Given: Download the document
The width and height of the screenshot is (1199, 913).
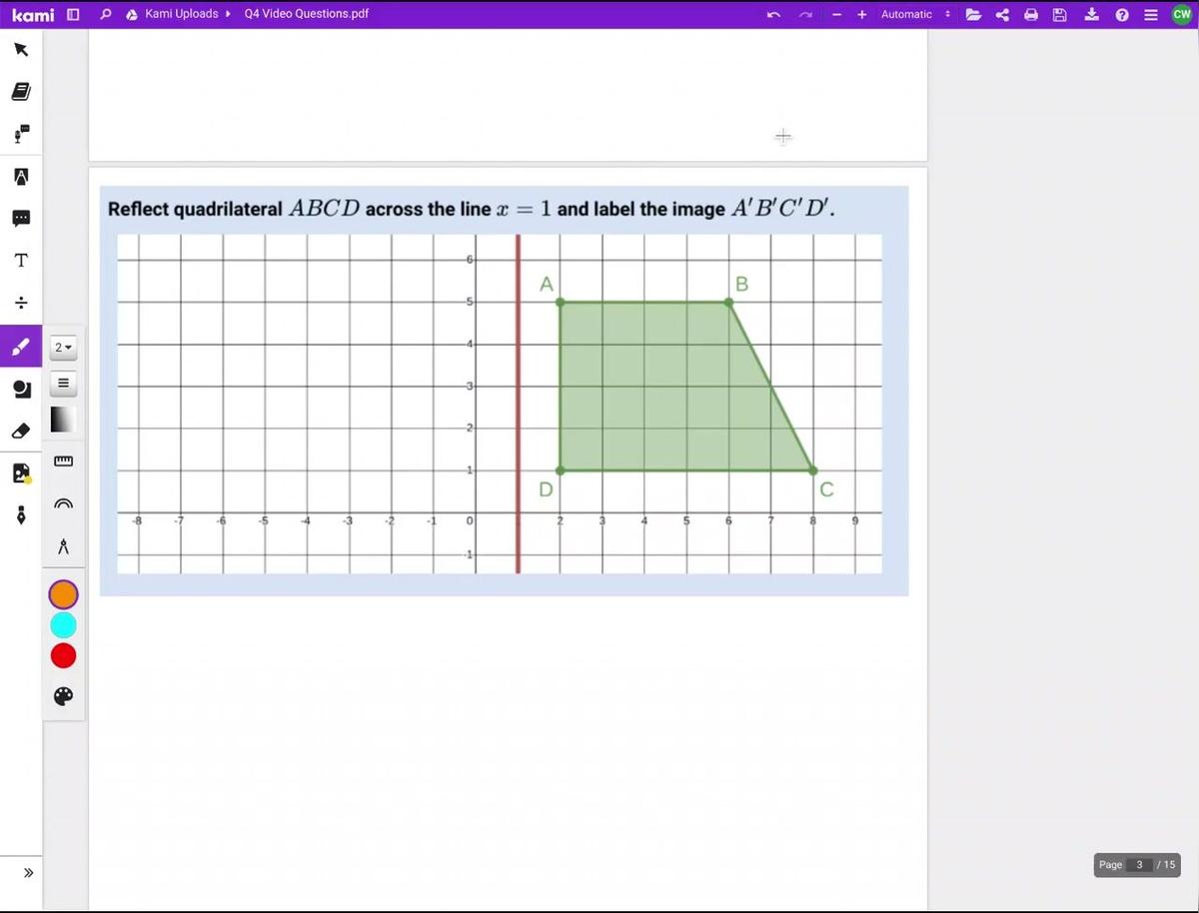Looking at the screenshot, I should (1092, 14).
